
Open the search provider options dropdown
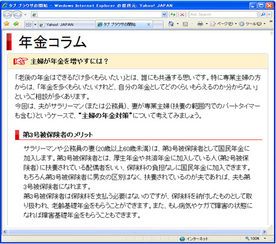[269, 15]
